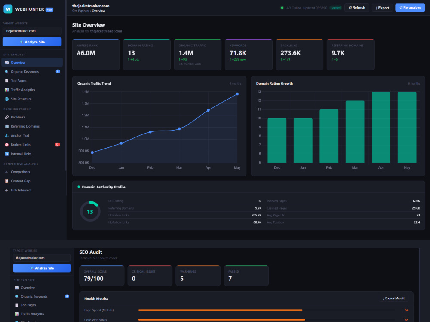Click the Referring Domains building icon
This screenshot has width=430, height=322.
[x=6, y=126]
